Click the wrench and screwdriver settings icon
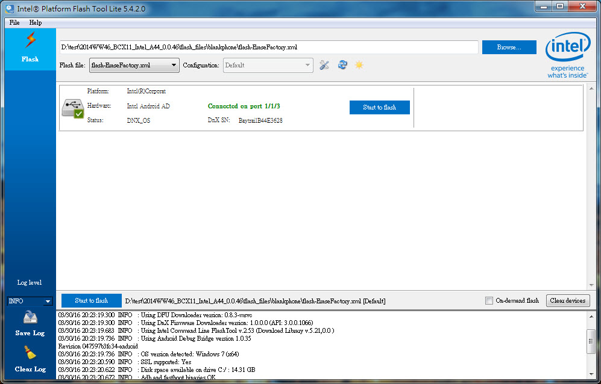The width and height of the screenshot is (601, 384). (324, 65)
